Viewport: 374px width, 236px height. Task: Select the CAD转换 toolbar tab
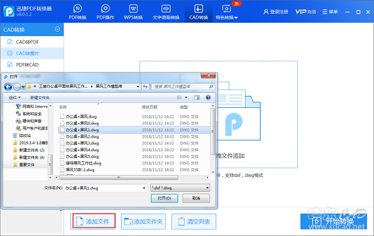click(x=198, y=12)
